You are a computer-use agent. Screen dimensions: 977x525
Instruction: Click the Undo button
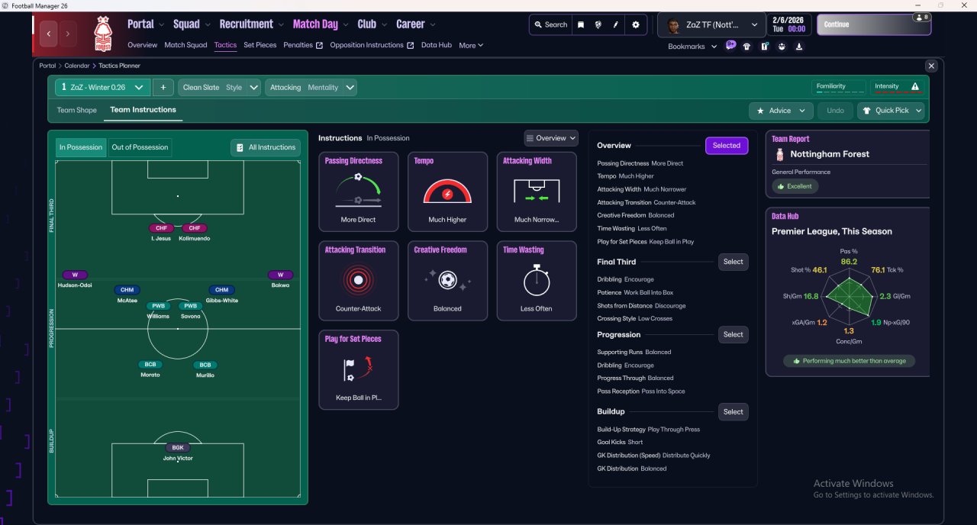click(x=835, y=111)
